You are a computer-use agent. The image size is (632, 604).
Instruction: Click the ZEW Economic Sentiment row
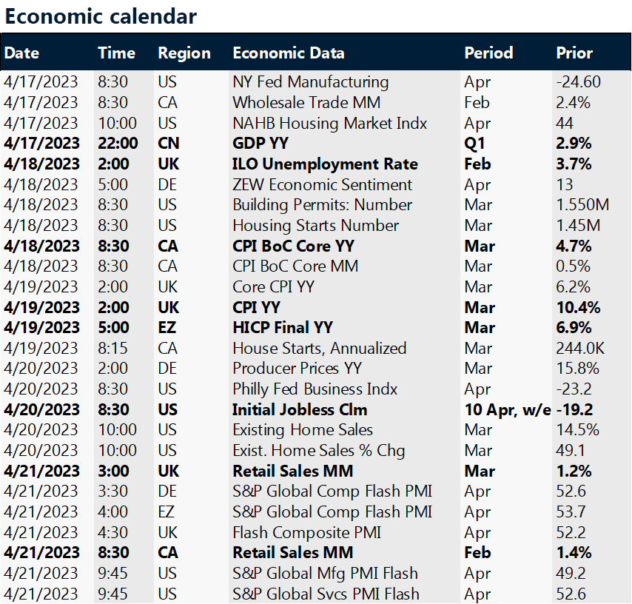[x=323, y=184]
